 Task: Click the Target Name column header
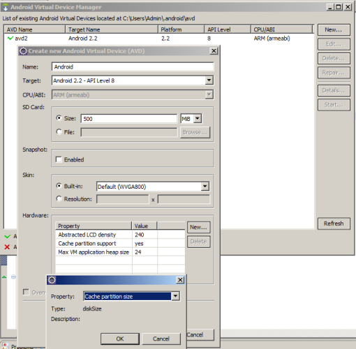click(x=112, y=29)
